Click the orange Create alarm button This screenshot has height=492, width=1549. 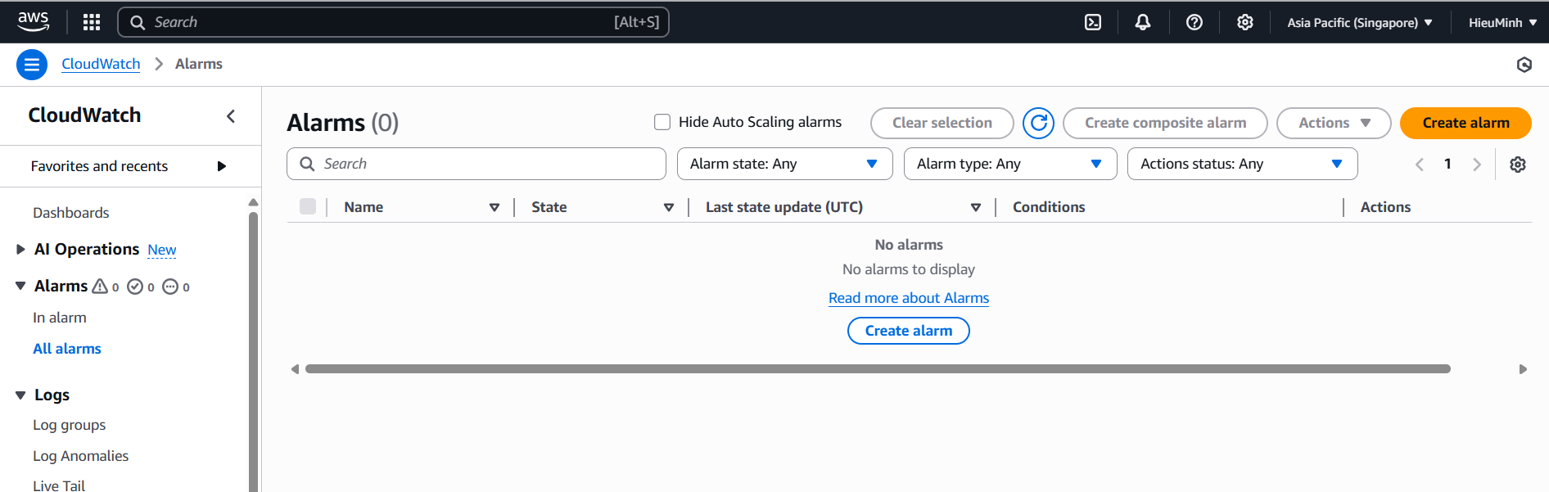[x=1465, y=123]
